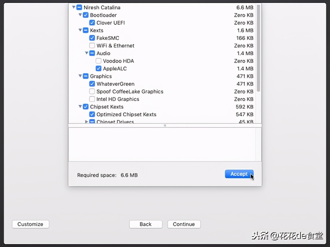The width and height of the screenshot is (330, 247).
Task: Open the Customize options
Action: (30, 224)
